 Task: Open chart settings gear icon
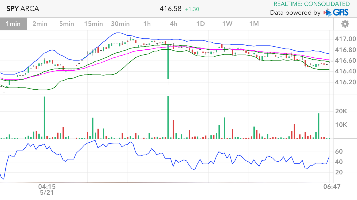click(x=345, y=24)
